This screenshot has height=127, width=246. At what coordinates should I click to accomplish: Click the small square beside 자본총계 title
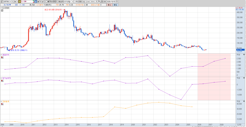1,102
